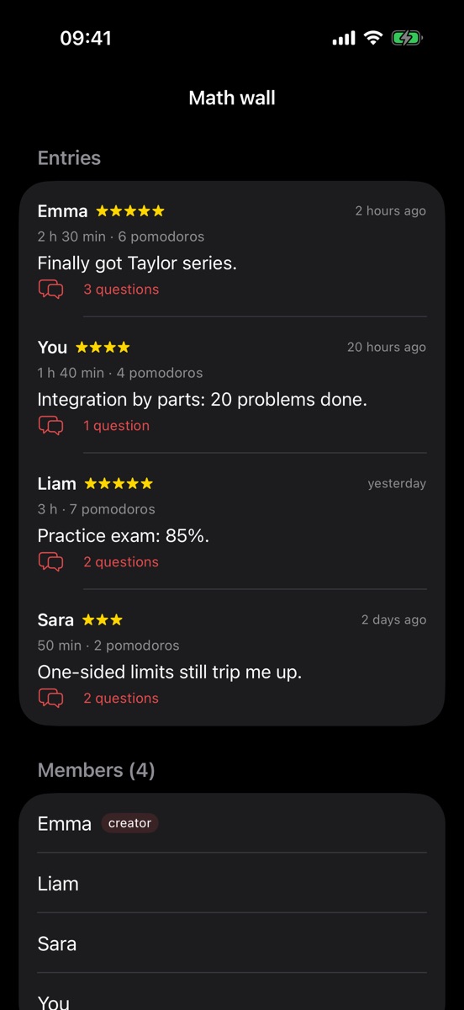Image resolution: width=464 pixels, height=1010 pixels.
Task: Tap Emma's five-star rating
Action: click(130, 210)
